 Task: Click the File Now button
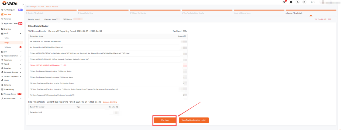pos(165,120)
